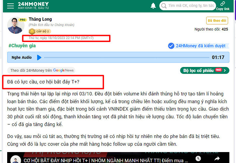The width and height of the screenshot is (236, 163).
Task: Open the #Chuyên gia hashtag link
Action: pos(22,46)
